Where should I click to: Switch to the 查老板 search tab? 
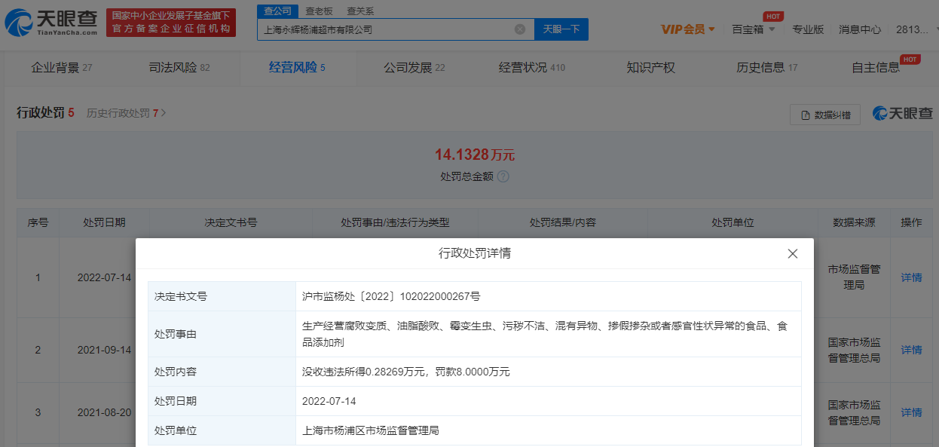pyautogui.click(x=319, y=11)
